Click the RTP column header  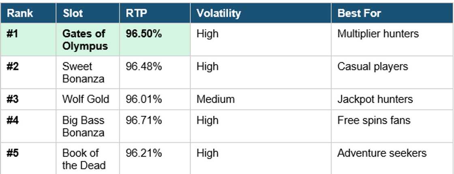click(136, 13)
